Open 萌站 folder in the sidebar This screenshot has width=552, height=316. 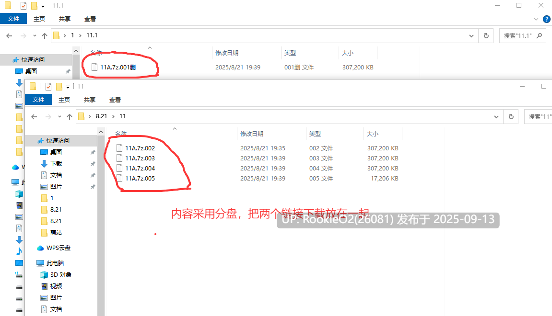56,232
